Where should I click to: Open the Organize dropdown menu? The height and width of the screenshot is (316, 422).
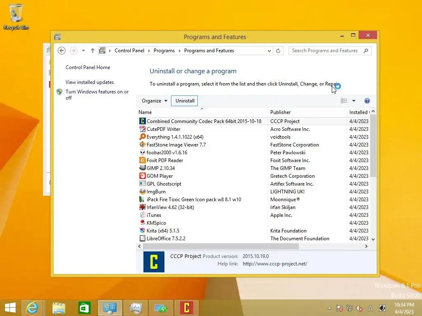(154, 101)
